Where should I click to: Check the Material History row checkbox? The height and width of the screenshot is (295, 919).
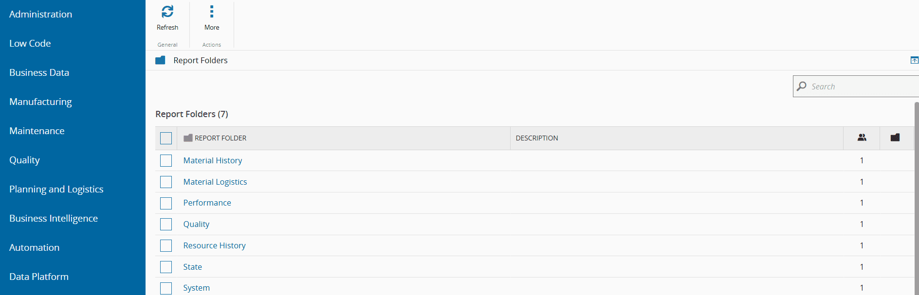tap(166, 160)
